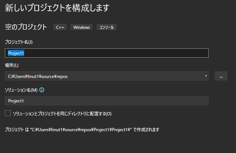Image resolution: width=236 pixels, height=153 pixels.
Task: Click the プロジェクト名(J) label
Action: tap(19, 42)
